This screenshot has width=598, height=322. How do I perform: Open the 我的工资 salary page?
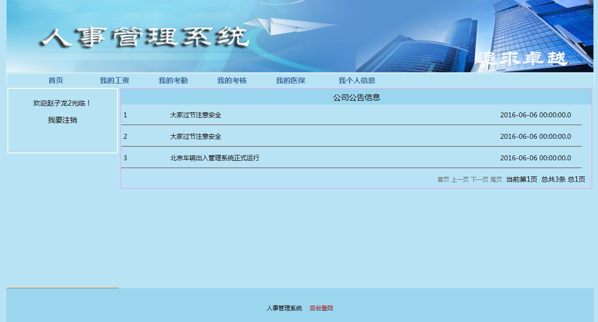pyautogui.click(x=114, y=80)
